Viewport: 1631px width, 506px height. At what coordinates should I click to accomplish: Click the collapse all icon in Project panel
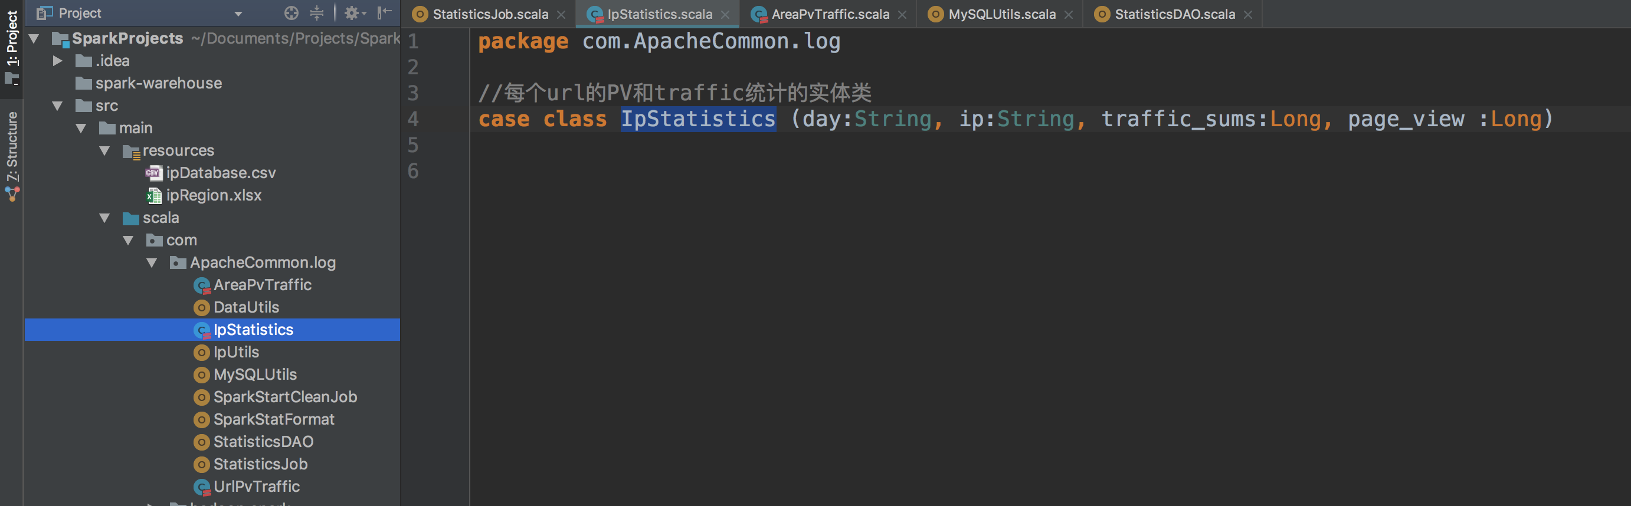(x=316, y=14)
